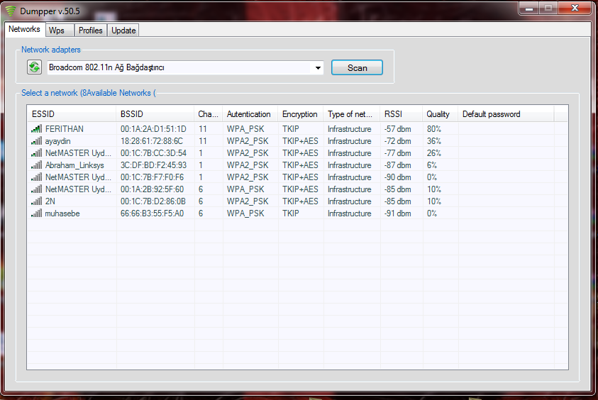Viewport: 598px width, 400px height.
Task: Click signal icon beside ayaydin network
Action: [x=36, y=141]
